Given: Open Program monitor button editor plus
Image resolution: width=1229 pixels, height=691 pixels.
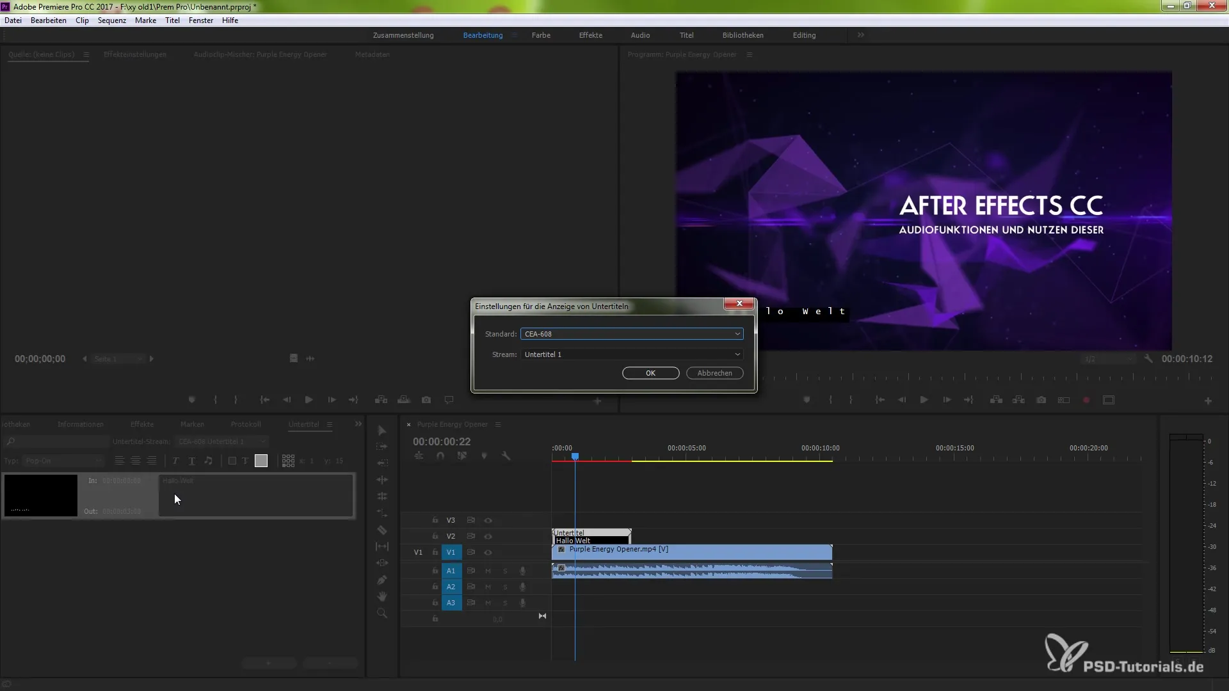Looking at the screenshot, I should click(x=1208, y=401).
